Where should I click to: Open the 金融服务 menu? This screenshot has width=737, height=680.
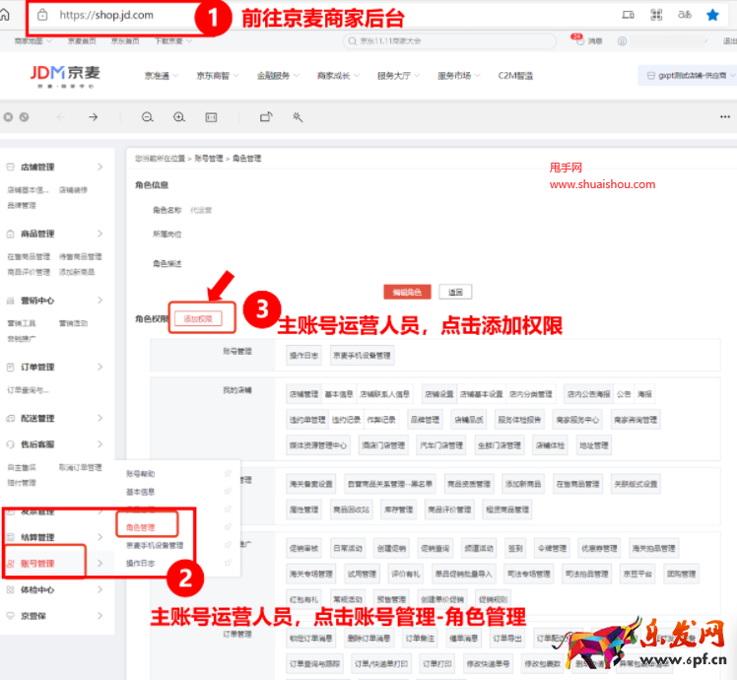tap(278, 76)
